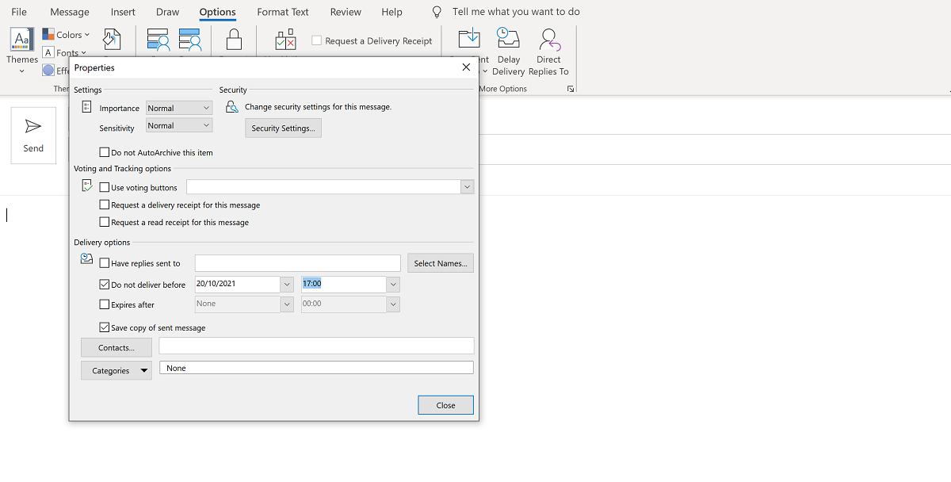The height and width of the screenshot is (482, 951).
Task: Click the Security Settings button
Action: click(283, 128)
